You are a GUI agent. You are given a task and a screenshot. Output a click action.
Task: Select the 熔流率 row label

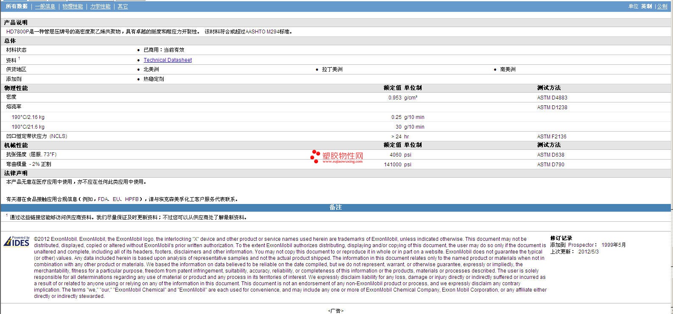coord(14,107)
